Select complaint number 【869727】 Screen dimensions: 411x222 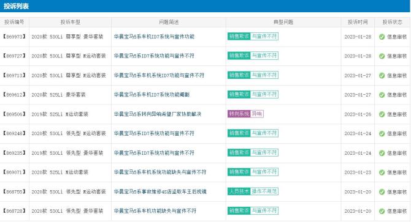coord(14,56)
